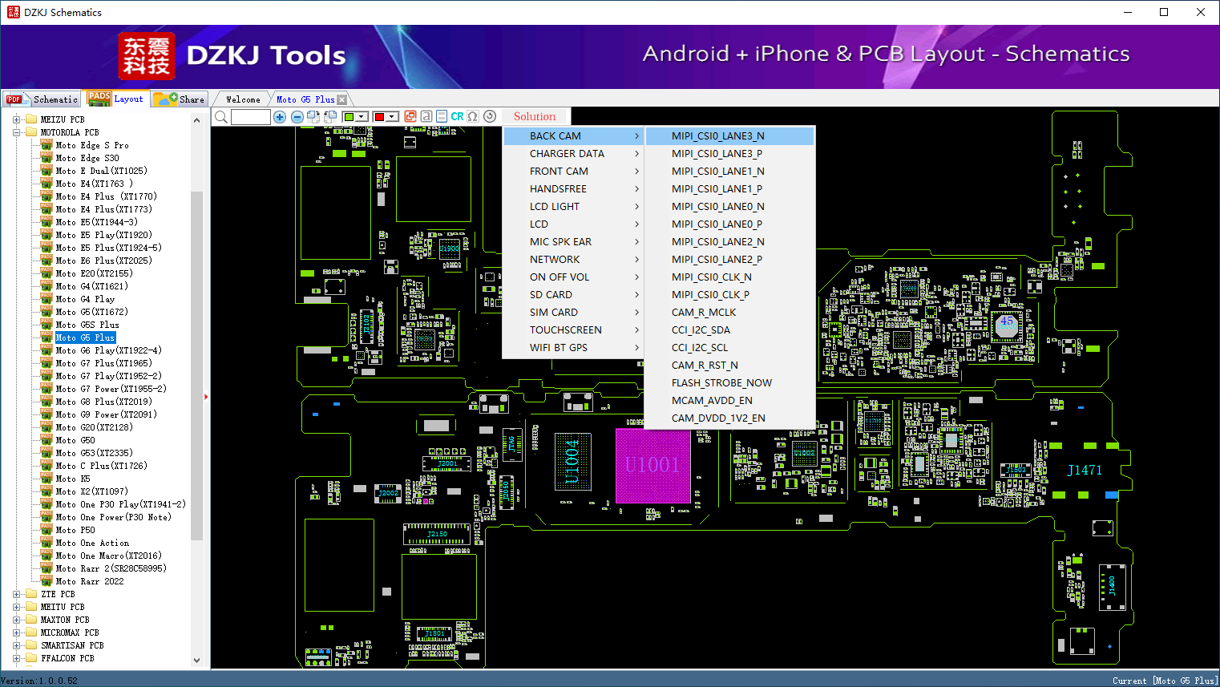Expand the SMARTISAN PCB tree node
1220x687 pixels.
coord(17,645)
